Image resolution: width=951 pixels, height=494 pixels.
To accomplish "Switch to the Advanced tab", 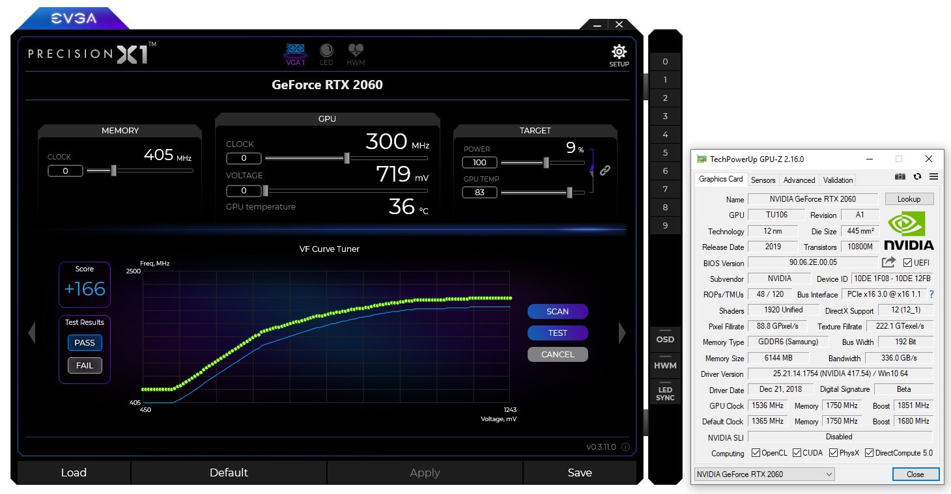I will pyautogui.click(x=799, y=180).
